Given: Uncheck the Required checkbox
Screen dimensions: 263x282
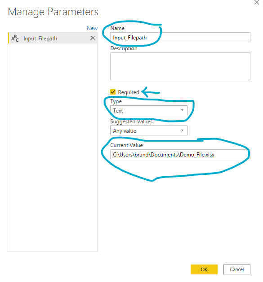Looking at the screenshot, I should (113, 92).
